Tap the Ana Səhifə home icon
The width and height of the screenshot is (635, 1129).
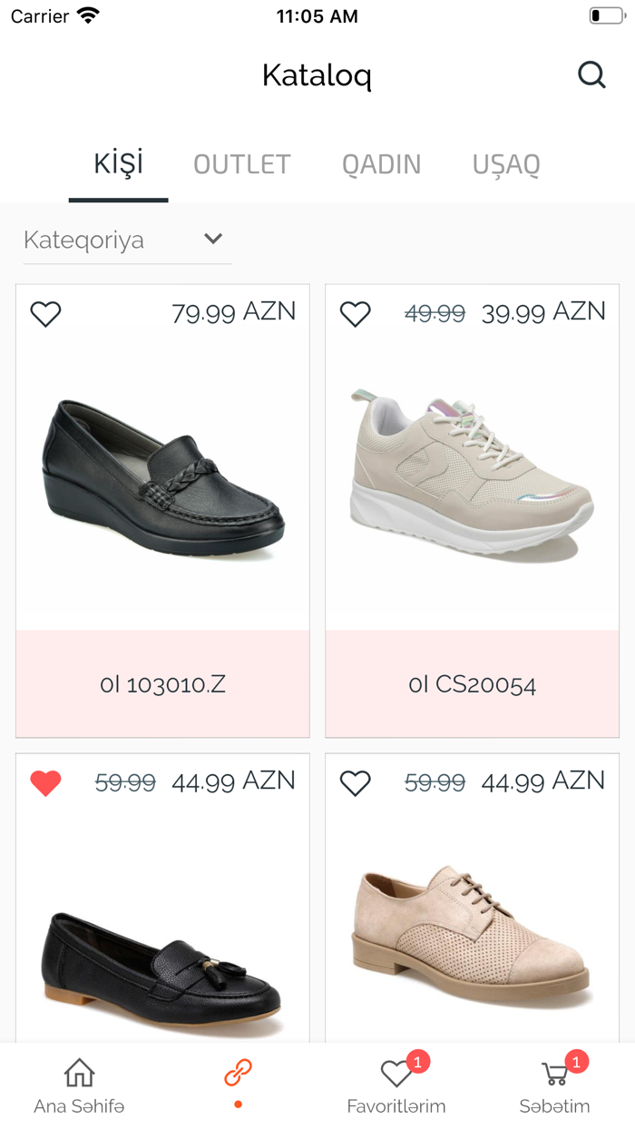tap(77, 1072)
